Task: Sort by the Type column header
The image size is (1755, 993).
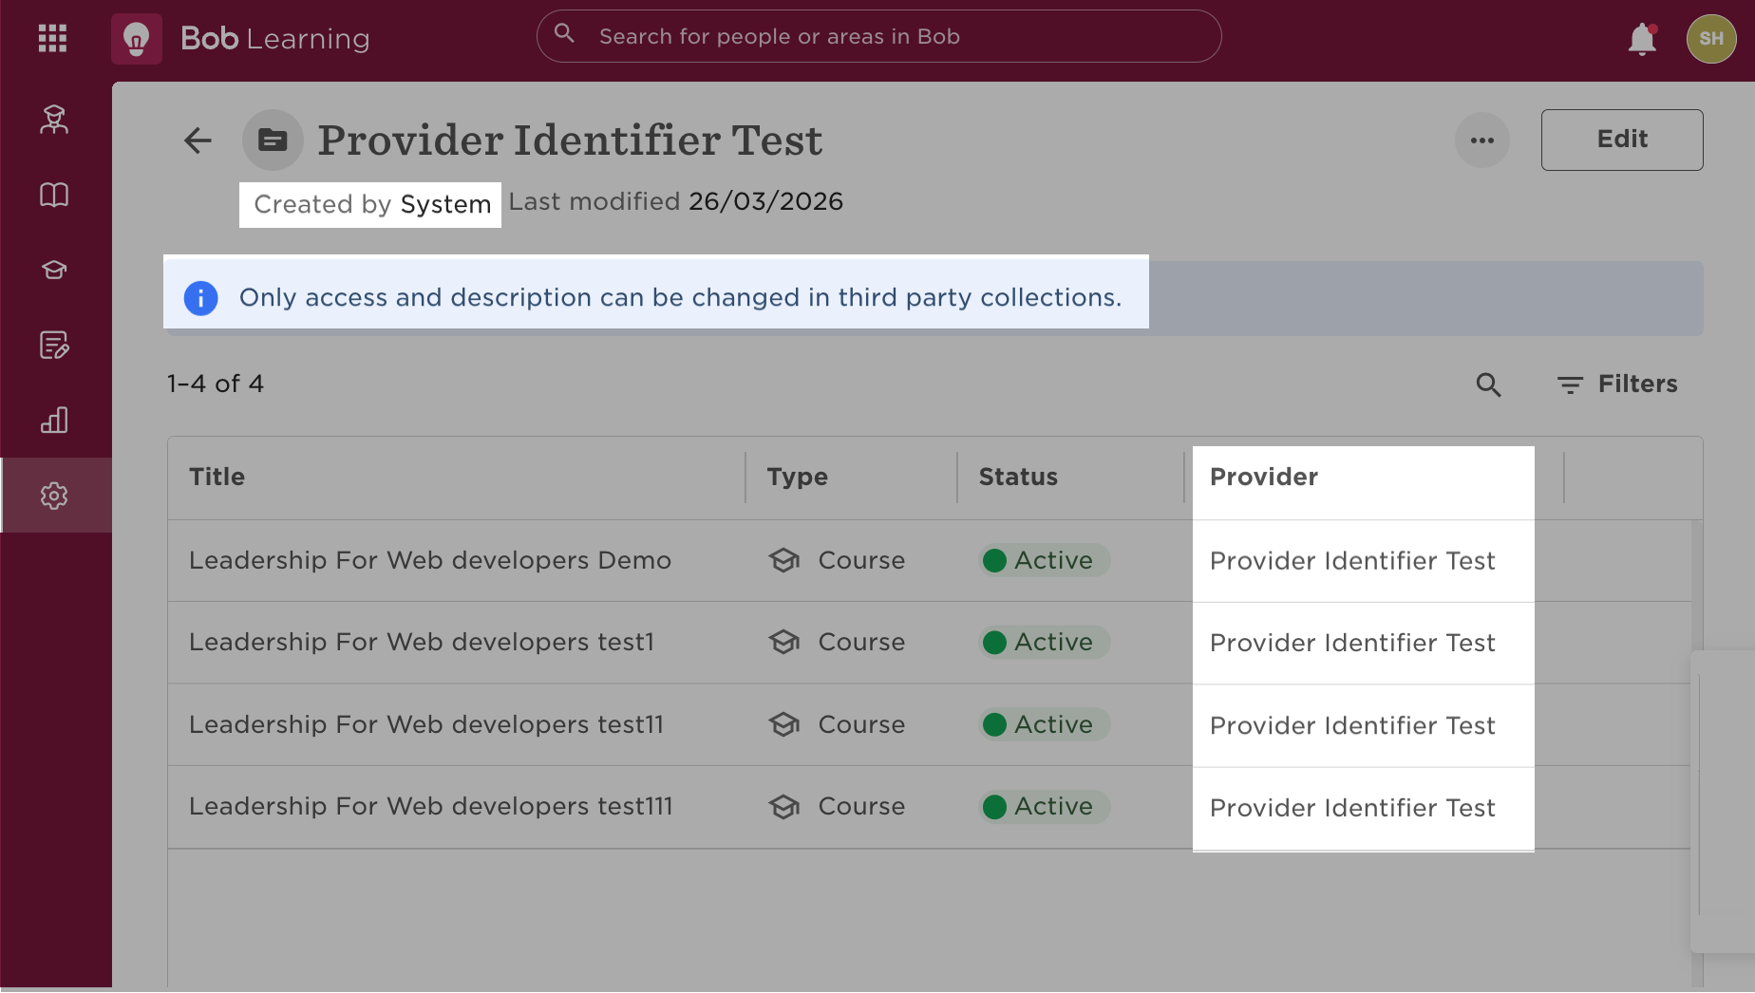Action: (797, 477)
